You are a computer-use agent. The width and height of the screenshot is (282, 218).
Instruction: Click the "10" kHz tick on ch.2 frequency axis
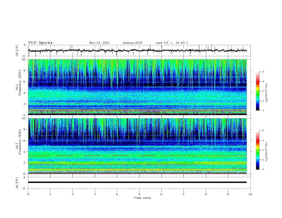24,118
